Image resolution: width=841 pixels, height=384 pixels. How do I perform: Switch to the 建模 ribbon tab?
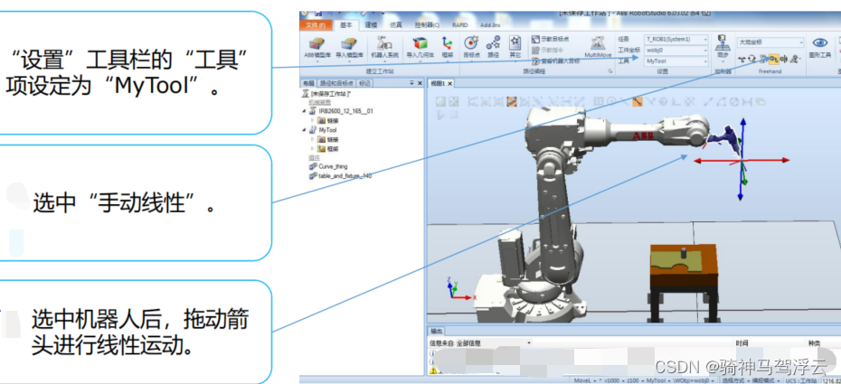371,25
